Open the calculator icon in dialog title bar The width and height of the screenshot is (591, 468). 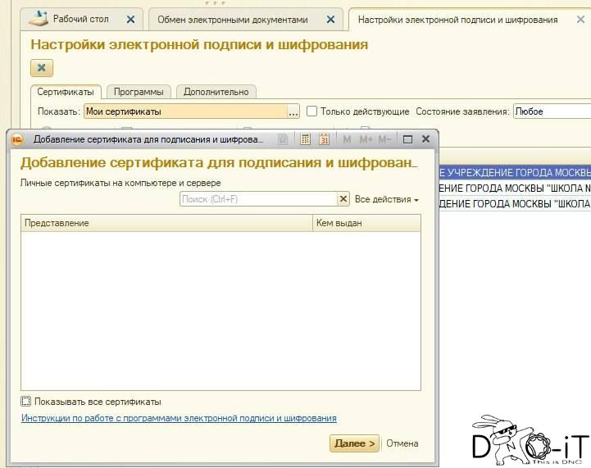pyautogui.click(x=306, y=139)
